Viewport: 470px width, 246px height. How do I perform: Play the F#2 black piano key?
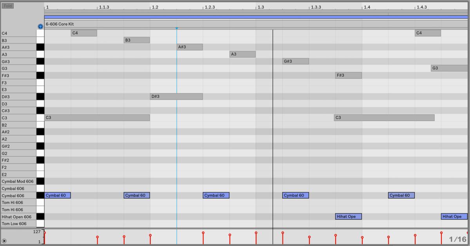pos(40,160)
